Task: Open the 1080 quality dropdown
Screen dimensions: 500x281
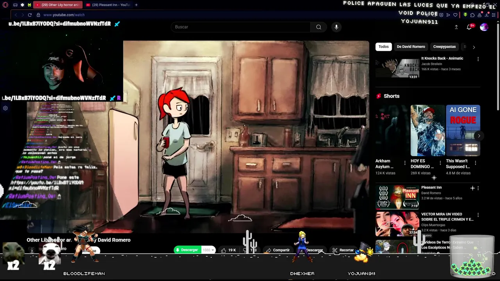Action: click(208, 250)
